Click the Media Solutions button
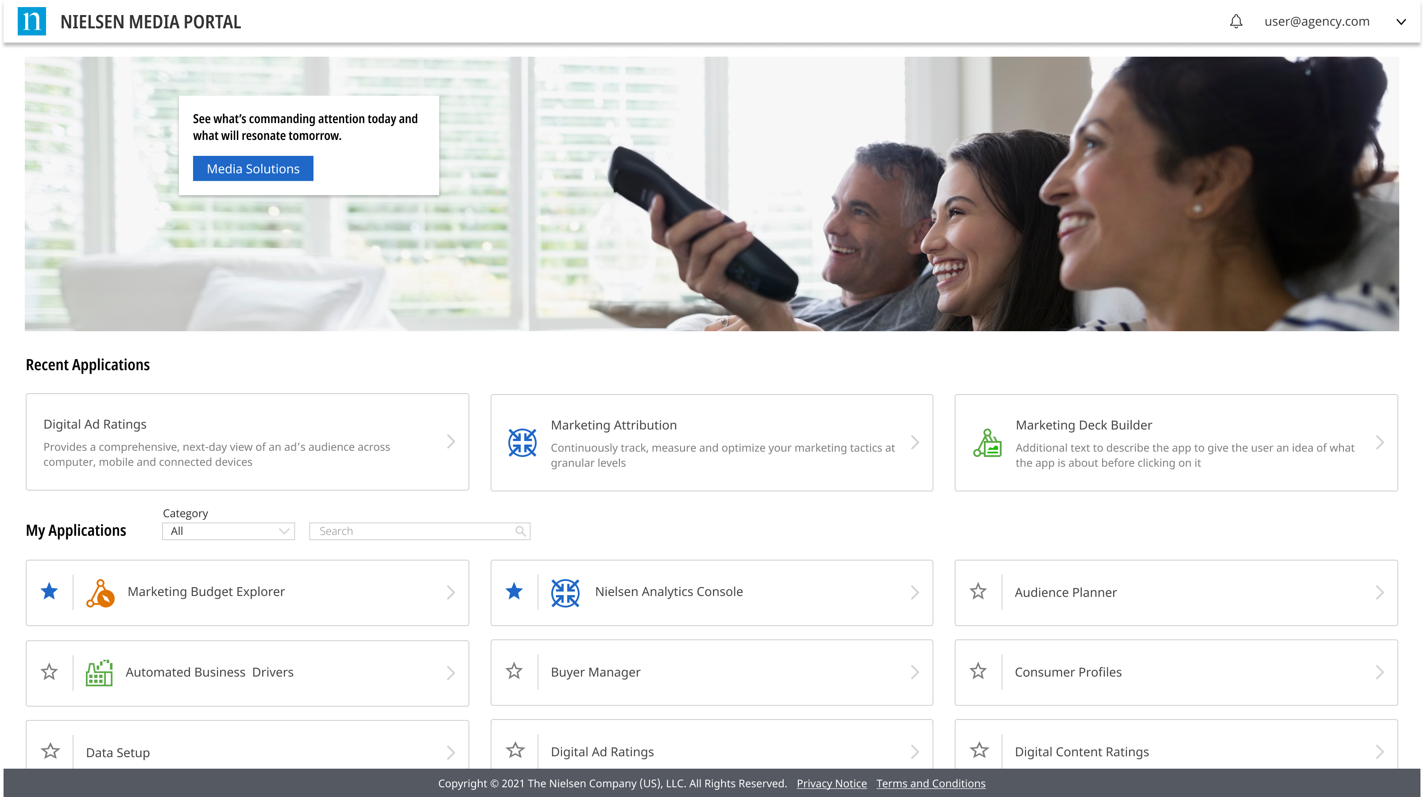 coord(253,169)
